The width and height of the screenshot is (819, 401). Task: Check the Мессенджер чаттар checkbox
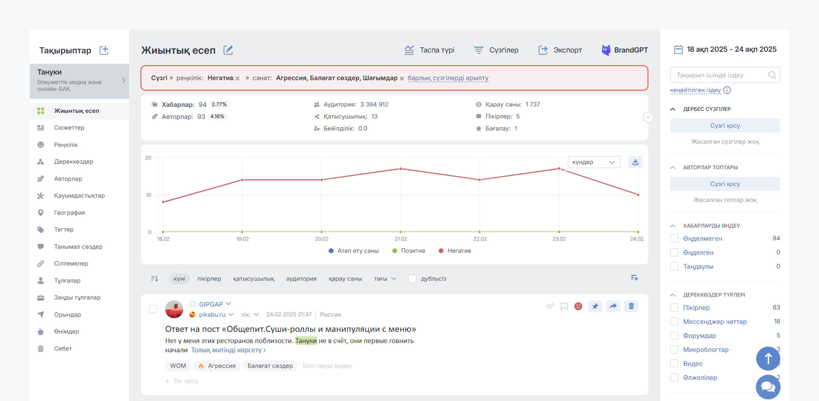click(x=674, y=322)
